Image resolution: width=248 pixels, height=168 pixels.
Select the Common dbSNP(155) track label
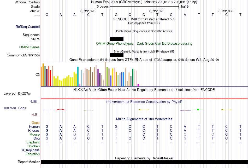23,55
